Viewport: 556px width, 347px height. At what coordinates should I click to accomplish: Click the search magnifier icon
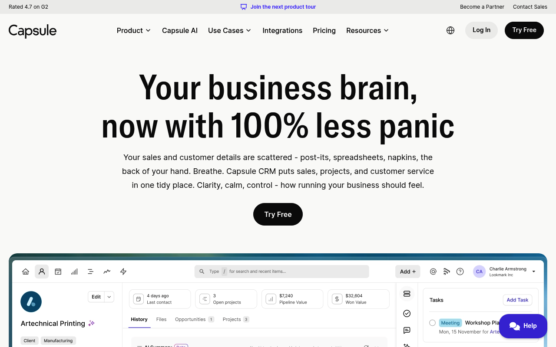202,272
